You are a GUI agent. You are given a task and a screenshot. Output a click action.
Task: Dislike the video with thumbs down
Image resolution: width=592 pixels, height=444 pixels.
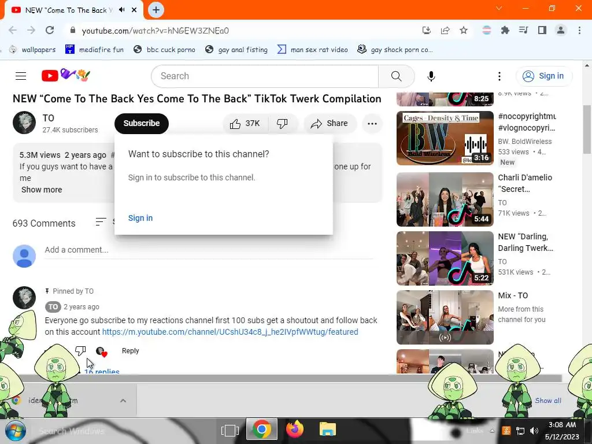pyautogui.click(x=282, y=124)
